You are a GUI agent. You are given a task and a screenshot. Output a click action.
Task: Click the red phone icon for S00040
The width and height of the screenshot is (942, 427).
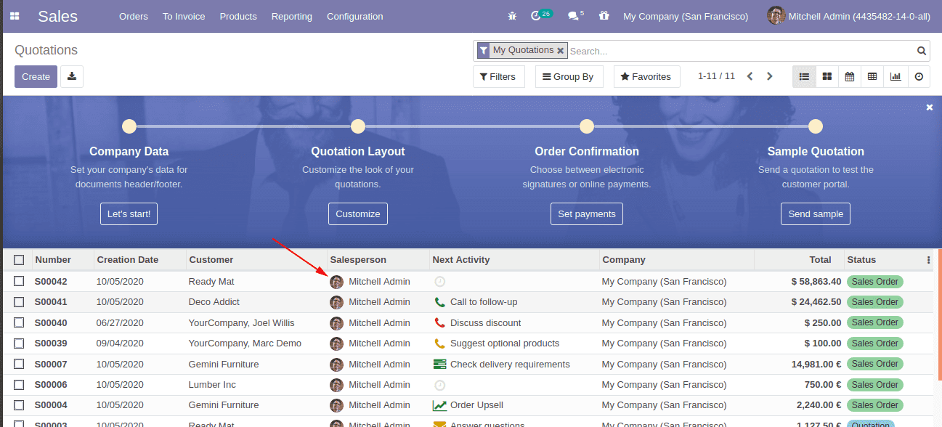pos(439,323)
